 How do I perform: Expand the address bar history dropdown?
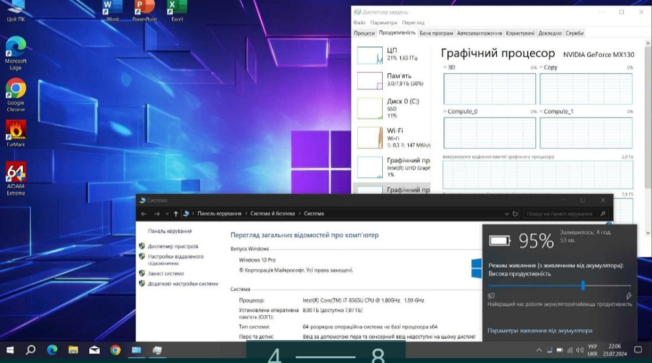pyautogui.click(x=507, y=213)
